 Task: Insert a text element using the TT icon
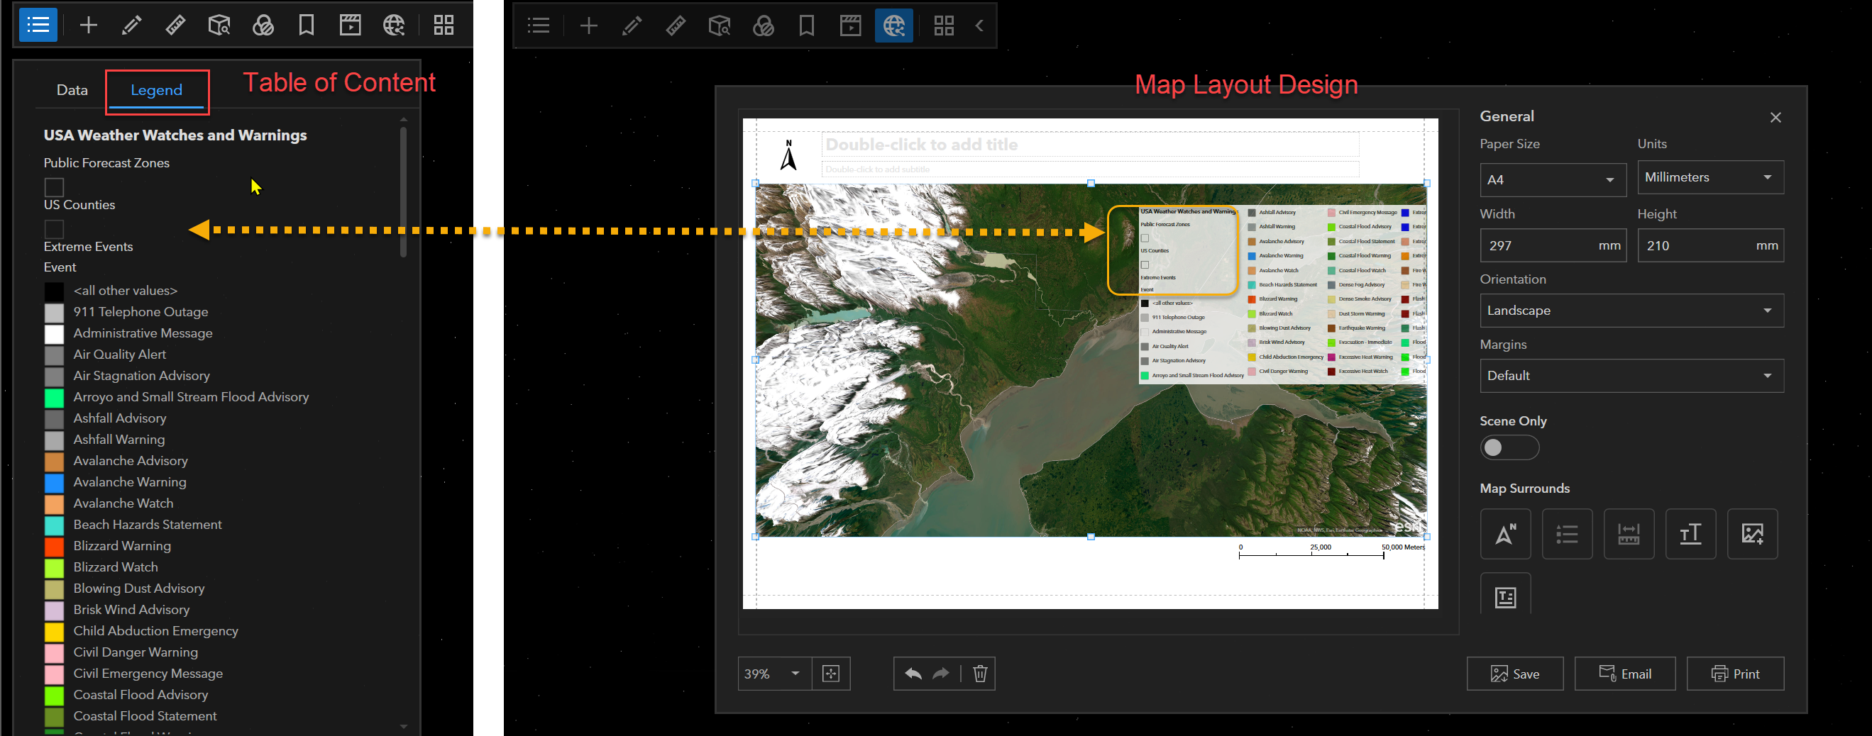pos(1691,533)
